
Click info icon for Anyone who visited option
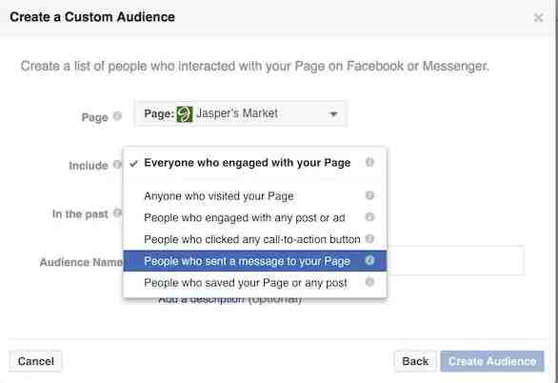(x=369, y=195)
